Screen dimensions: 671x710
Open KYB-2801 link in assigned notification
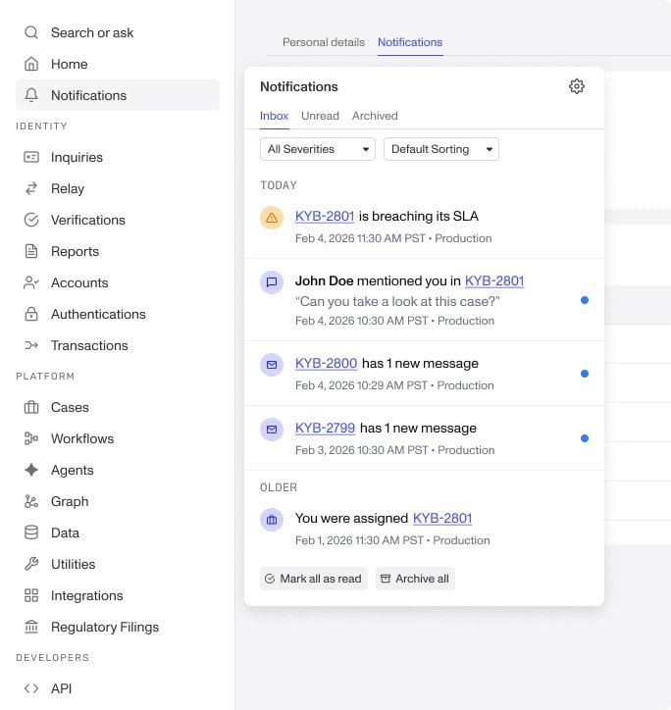442,518
